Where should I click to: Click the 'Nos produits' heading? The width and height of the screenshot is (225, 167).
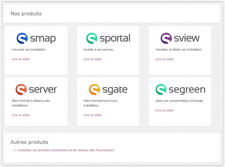point(26,14)
